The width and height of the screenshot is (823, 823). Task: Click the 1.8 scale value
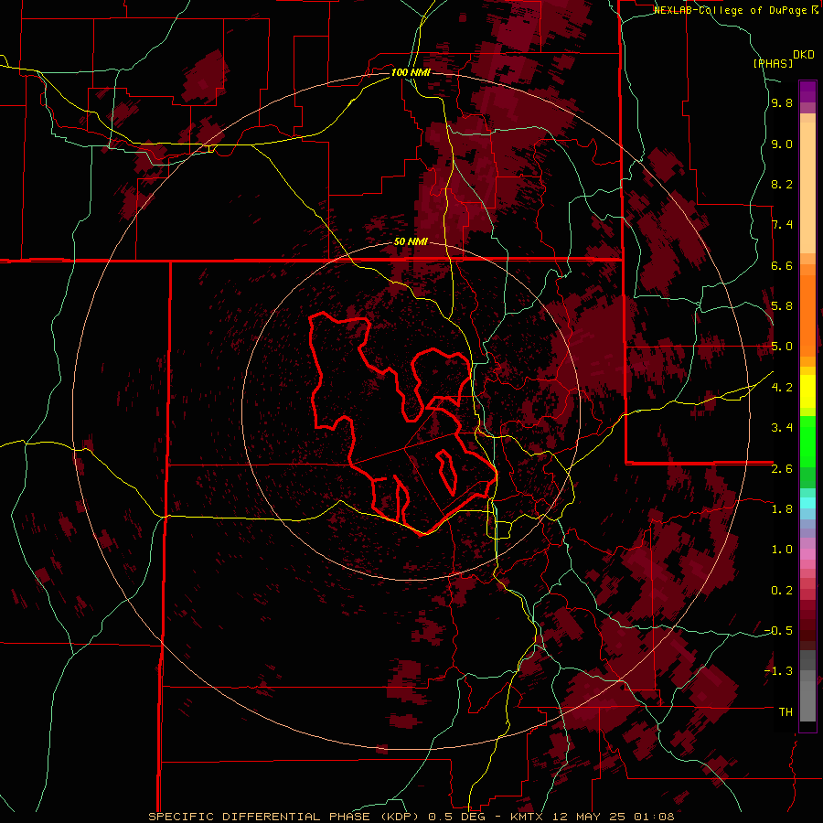[782, 509]
